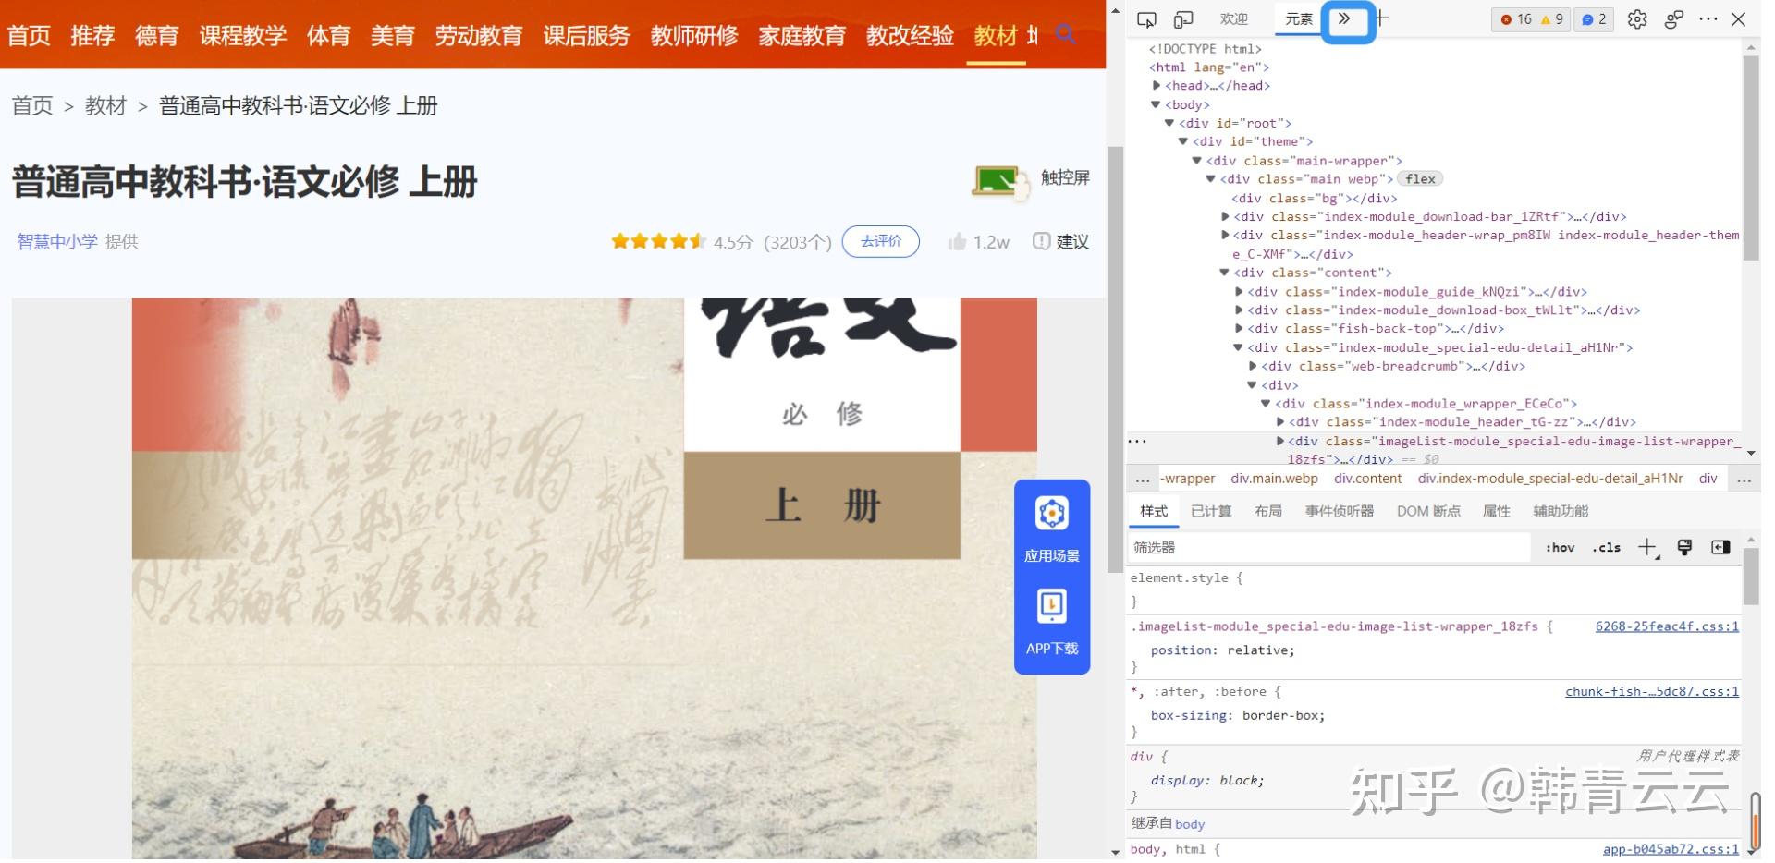The height and width of the screenshot is (863, 1775).
Task: Click the DevTools feedback icon beside the gear
Action: click(1673, 19)
